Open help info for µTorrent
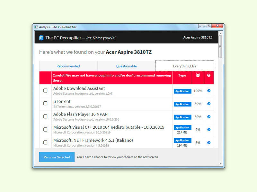The height and width of the screenshot is (192, 257). [x=209, y=104]
